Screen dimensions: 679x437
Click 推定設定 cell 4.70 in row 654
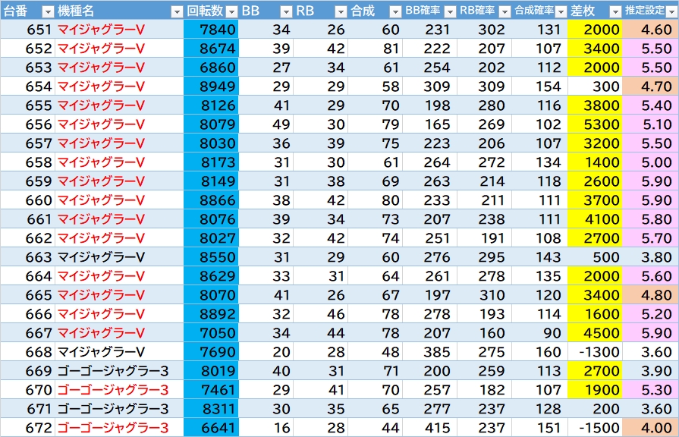(650, 86)
